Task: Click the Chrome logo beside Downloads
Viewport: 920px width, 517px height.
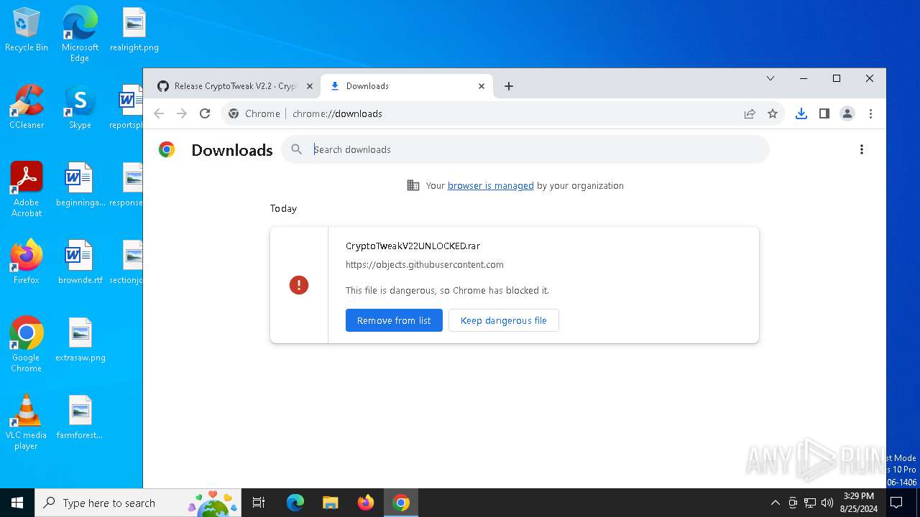Action: click(x=167, y=149)
